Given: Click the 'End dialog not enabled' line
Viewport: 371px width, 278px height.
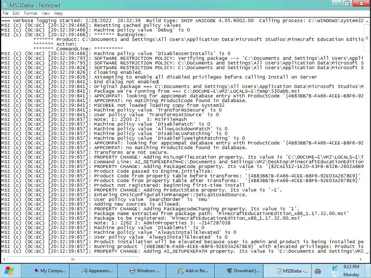Looking at the screenshot, I should (79, 82).
